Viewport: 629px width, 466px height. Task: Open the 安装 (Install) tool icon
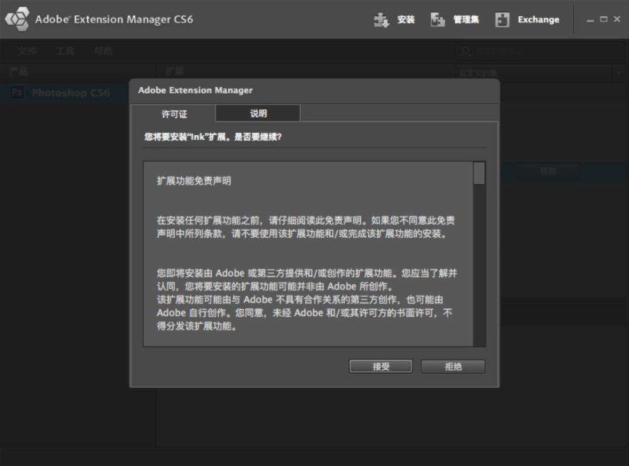pos(382,19)
